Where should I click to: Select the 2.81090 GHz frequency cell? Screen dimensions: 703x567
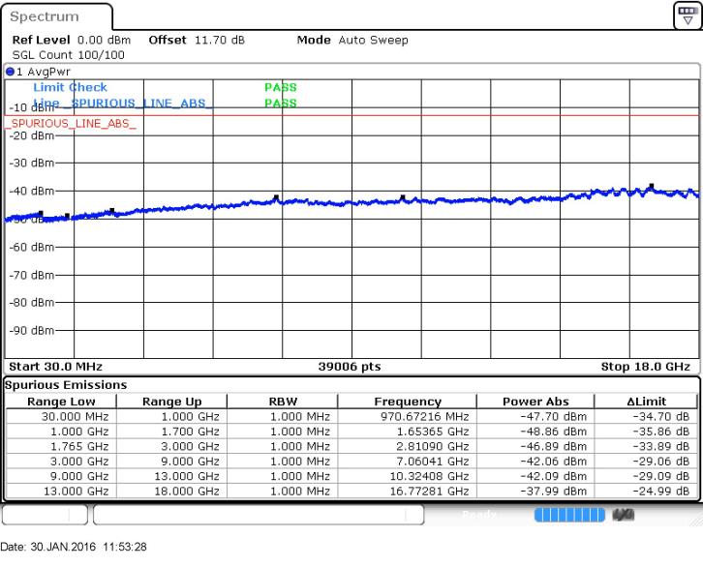(408, 446)
